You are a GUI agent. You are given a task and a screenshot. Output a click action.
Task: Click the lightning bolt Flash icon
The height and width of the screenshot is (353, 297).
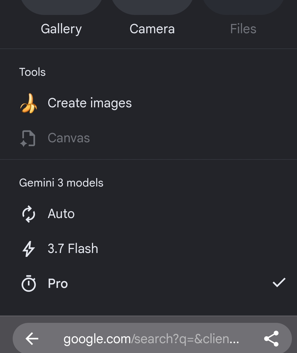click(28, 249)
